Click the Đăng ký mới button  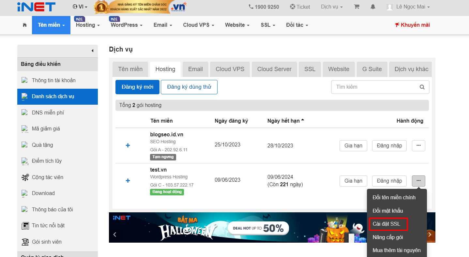tap(137, 87)
